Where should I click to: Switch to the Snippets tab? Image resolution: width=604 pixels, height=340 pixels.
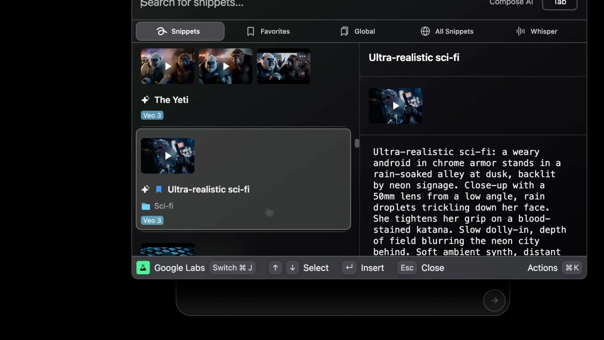pos(180,31)
